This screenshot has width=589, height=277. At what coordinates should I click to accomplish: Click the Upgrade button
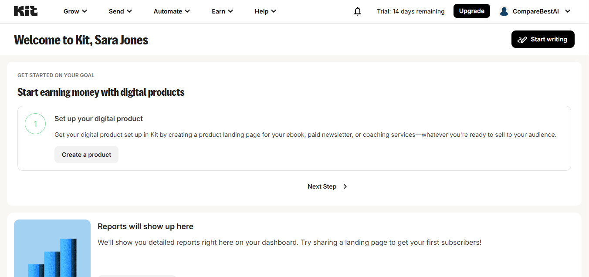472,11
